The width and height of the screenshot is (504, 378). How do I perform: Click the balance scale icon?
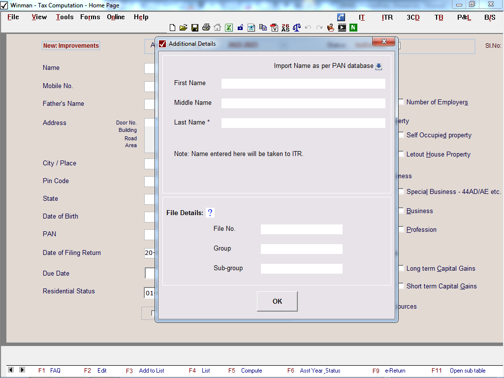(296, 28)
